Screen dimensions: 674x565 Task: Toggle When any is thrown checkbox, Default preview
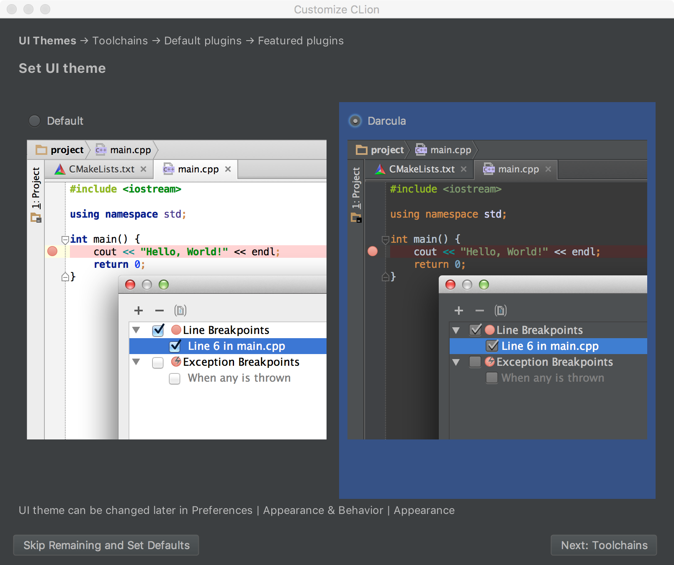click(175, 378)
